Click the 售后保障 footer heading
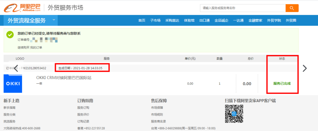 click(x=159, y=101)
